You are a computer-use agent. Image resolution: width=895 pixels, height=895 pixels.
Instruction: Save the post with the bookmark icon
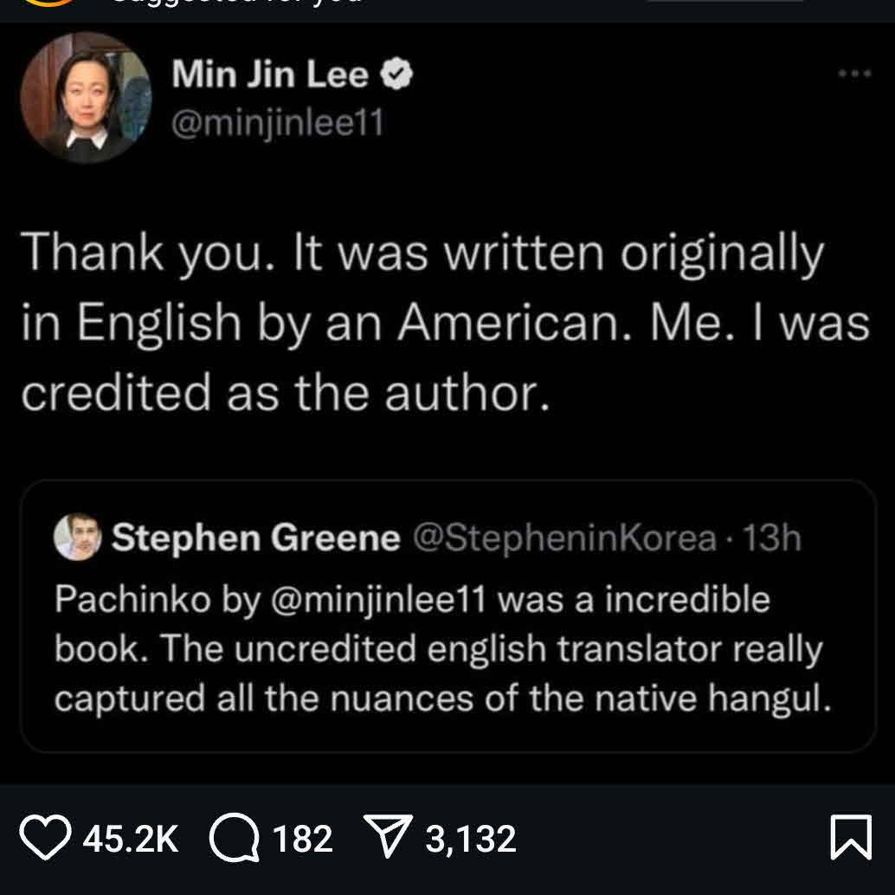point(851,839)
